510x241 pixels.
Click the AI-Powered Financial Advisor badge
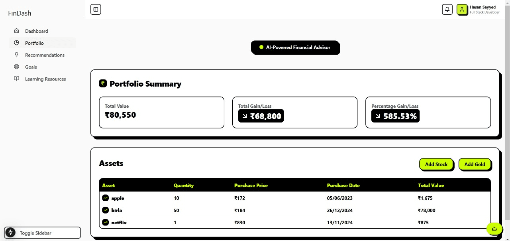click(295, 47)
